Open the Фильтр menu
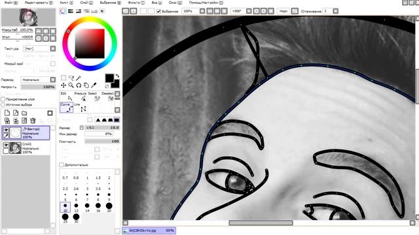This screenshot has height=235, width=419. pyautogui.click(x=136, y=3)
